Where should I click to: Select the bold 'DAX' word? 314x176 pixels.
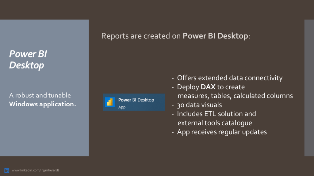click(208, 87)
